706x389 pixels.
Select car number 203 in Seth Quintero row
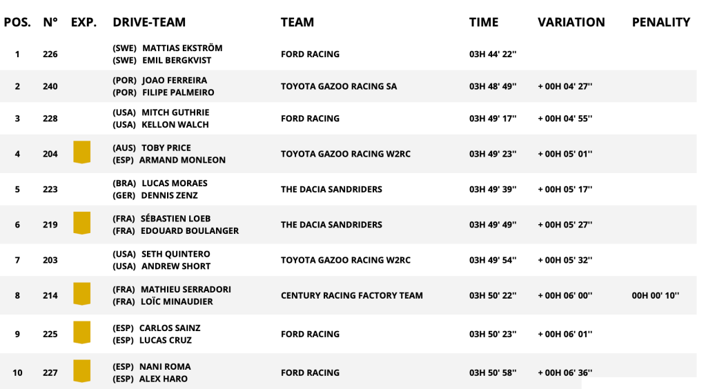click(50, 260)
